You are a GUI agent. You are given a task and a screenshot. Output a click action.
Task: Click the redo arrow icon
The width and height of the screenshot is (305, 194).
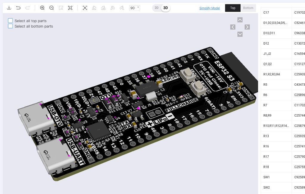pyautogui.click(x=28, y=8)
